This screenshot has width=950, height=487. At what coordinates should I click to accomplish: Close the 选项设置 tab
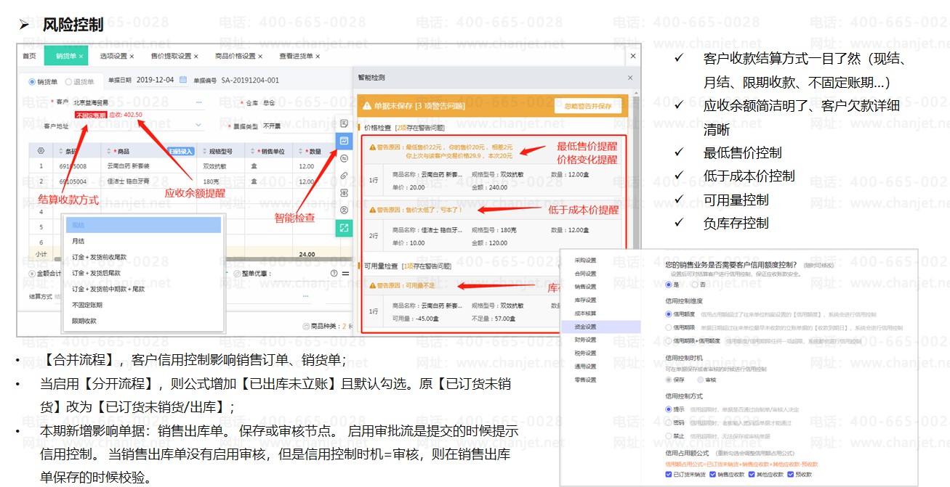coord(132,56)
